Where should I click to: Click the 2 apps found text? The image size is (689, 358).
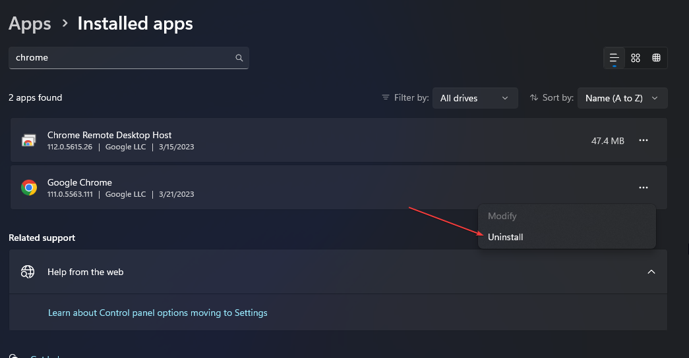pyautogui.click(x=35, y=98)
